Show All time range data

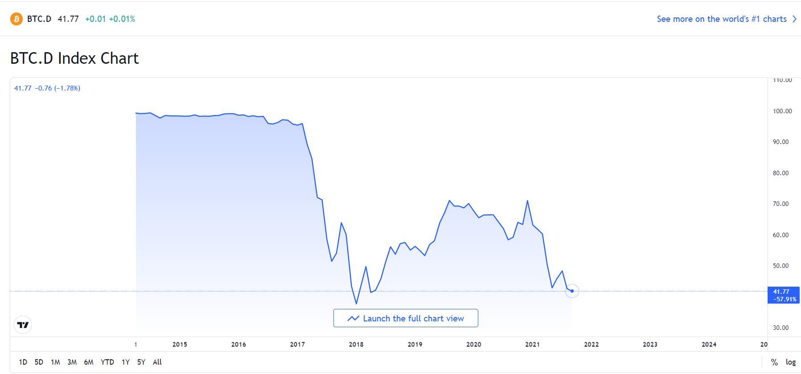157,362
